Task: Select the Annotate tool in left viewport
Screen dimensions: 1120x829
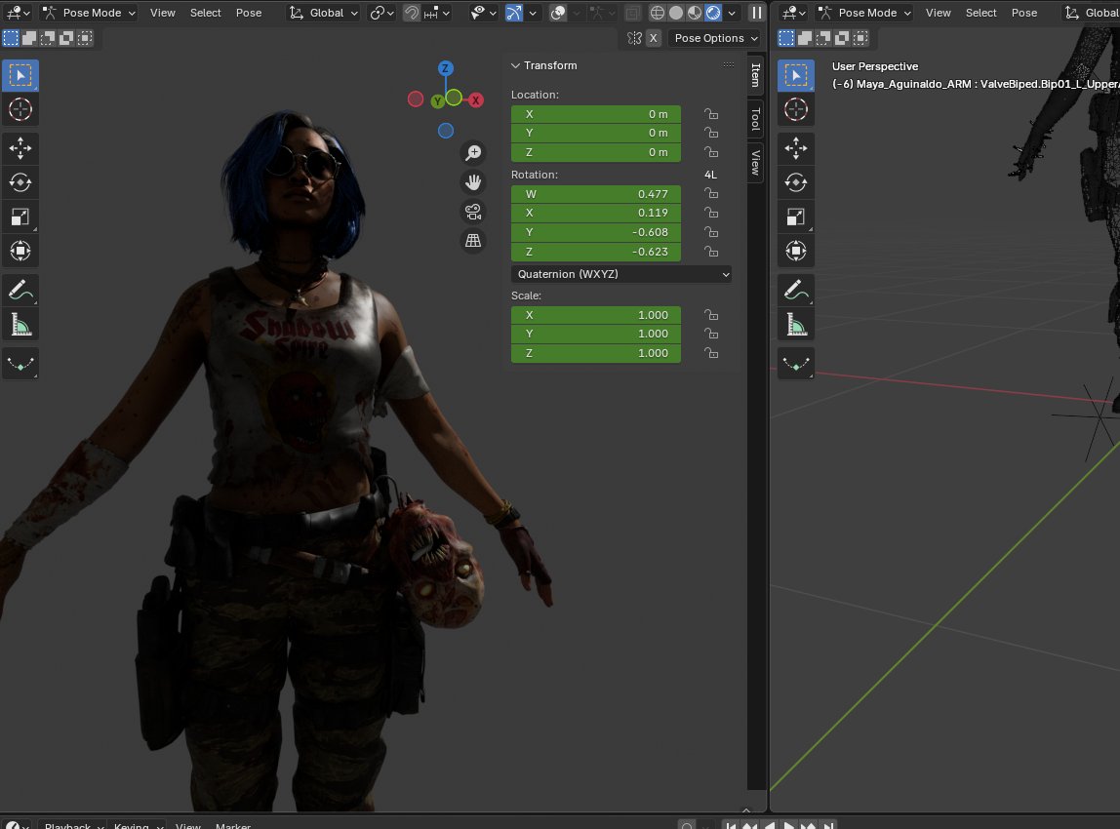Action: [x=20, y=291]
